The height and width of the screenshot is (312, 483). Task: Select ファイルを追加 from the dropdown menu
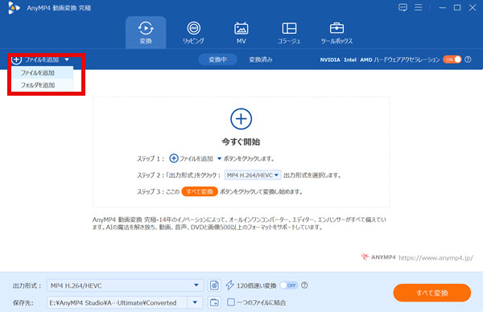[42, 72]
